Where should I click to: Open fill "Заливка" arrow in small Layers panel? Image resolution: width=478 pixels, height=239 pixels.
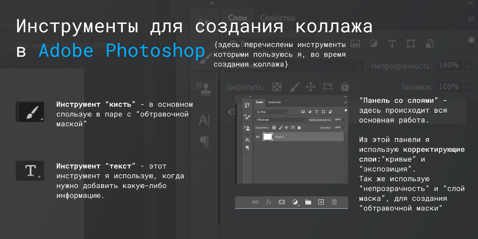click(x=345, y=127)
